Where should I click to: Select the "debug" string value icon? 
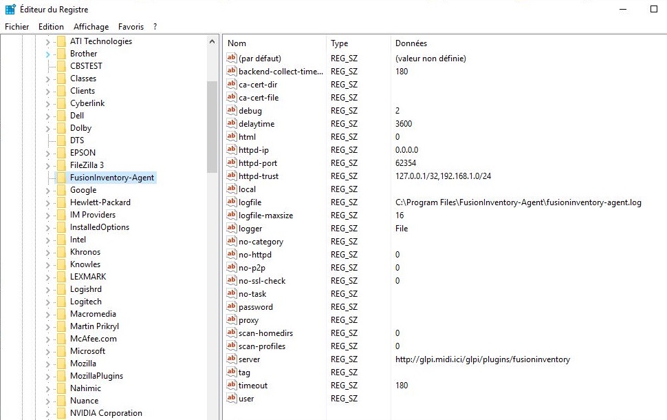pos(231,110)
